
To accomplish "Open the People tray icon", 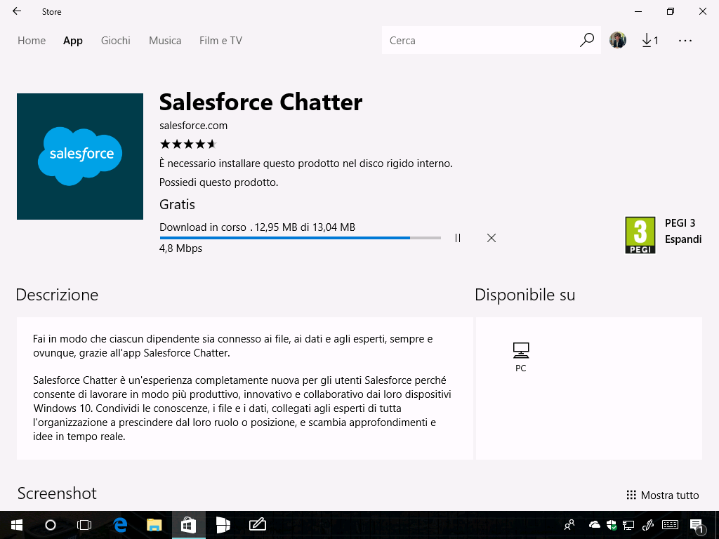I will pos(569,525).
